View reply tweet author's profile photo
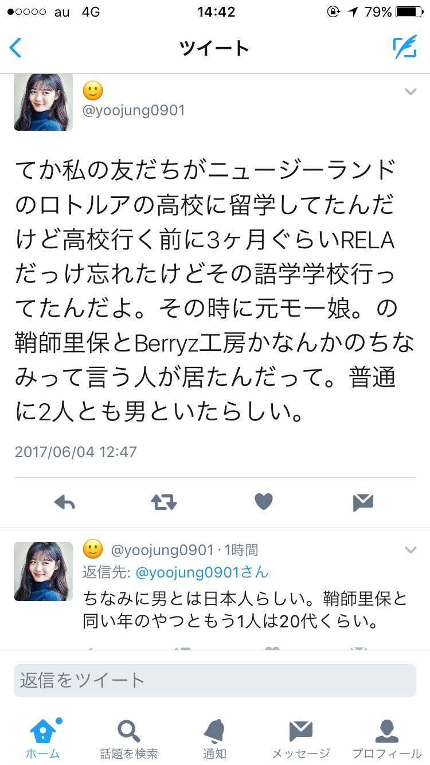 pos(44,571)
